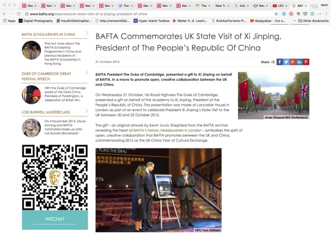Image resolution: width=331 pixels, height=235 pixels.
Task: Open the Pocket extension icon
Action: click(305, 14)
